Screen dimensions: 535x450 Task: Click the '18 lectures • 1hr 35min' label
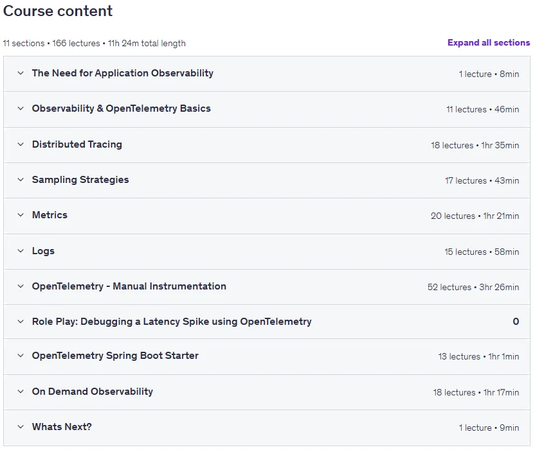(475, 145)
